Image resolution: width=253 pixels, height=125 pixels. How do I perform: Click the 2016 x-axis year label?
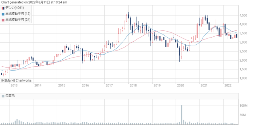click(x=85, y=85)
